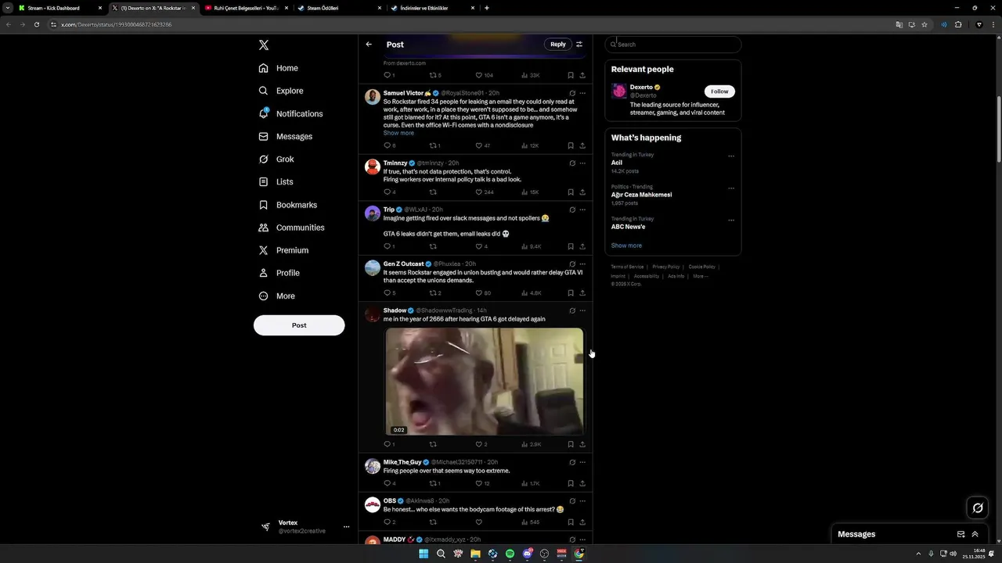
Task: Show more of Samuel Victor's reply
Action: pyautogui.click(x=398, y=133)
